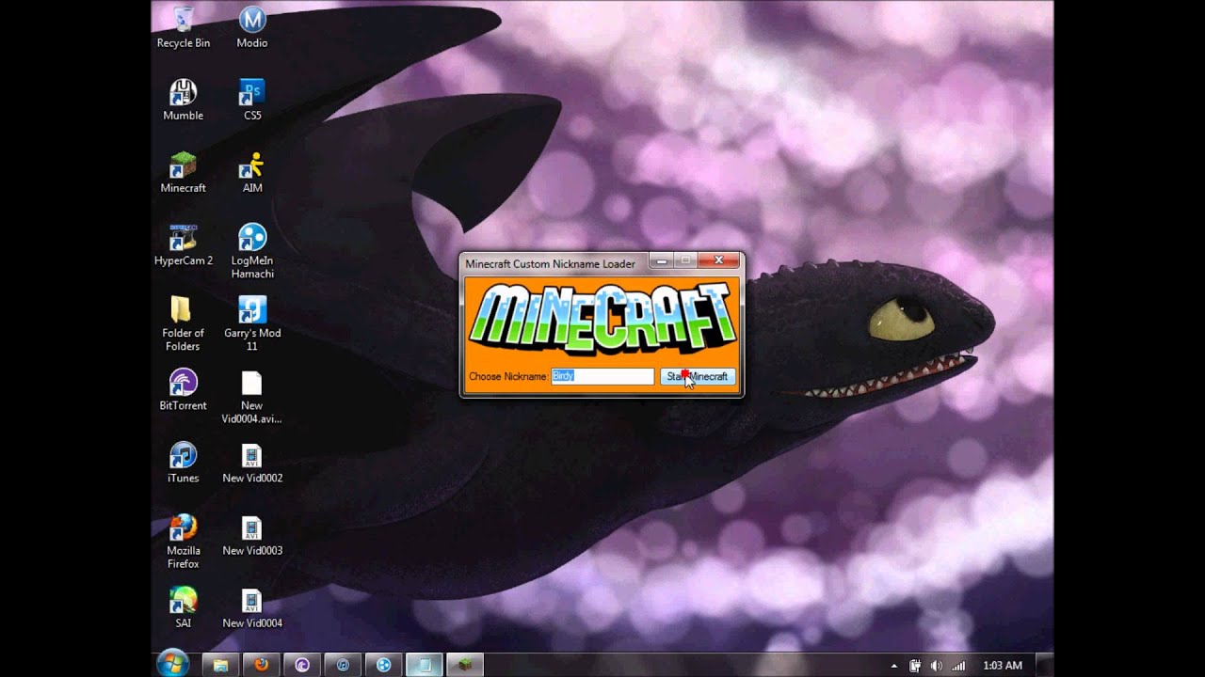The height and width of the screenshot is (677, 1205).
Task: Switch to the light blue window taskbar item
Action: click(425, 665)
